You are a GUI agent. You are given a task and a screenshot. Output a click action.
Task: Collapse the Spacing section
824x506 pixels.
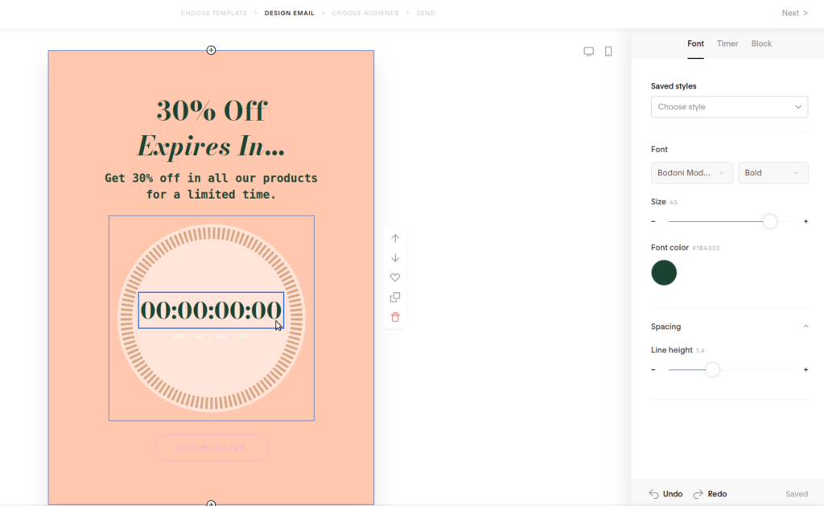(x=805, y=327)
